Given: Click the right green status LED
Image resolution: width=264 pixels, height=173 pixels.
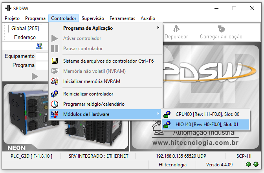Looking at the screenshot, I should (256, 164).
